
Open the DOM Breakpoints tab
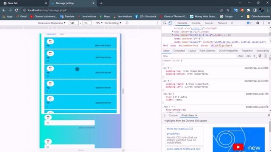(228, 51)
